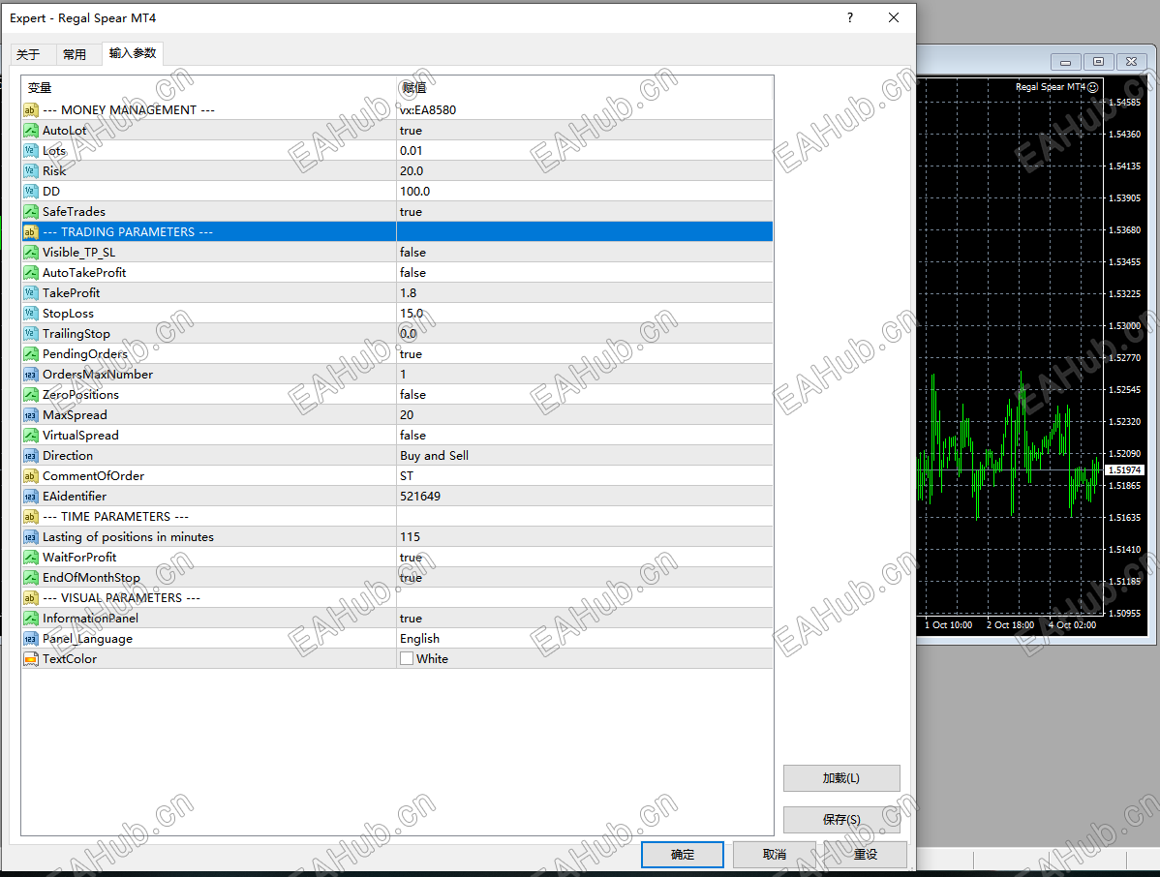Click Lasting of positions value 115
1160x877 pixels.
click(410, 537)
